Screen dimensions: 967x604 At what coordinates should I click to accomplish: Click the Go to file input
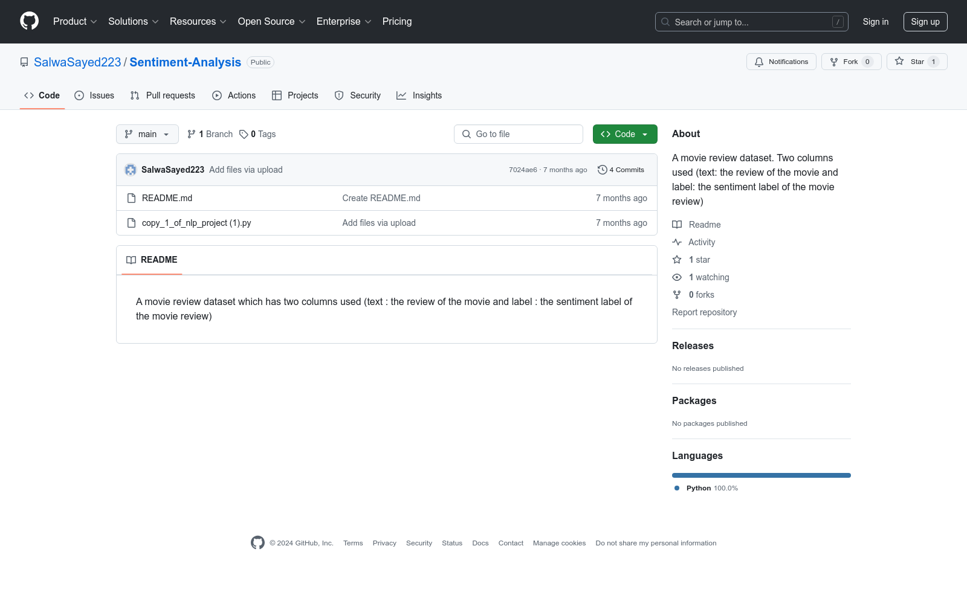point(519,134)
